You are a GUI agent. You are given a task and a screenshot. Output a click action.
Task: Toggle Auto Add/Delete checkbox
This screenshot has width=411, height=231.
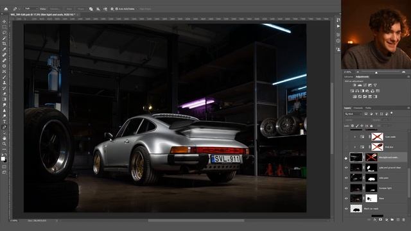117,9
